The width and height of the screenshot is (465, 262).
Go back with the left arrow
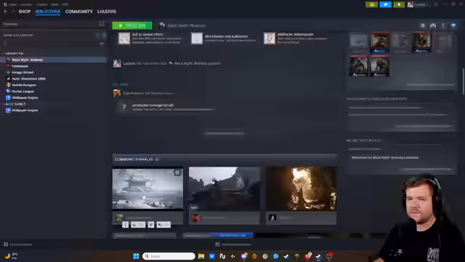pyautogui.click(x=5, y=12)
